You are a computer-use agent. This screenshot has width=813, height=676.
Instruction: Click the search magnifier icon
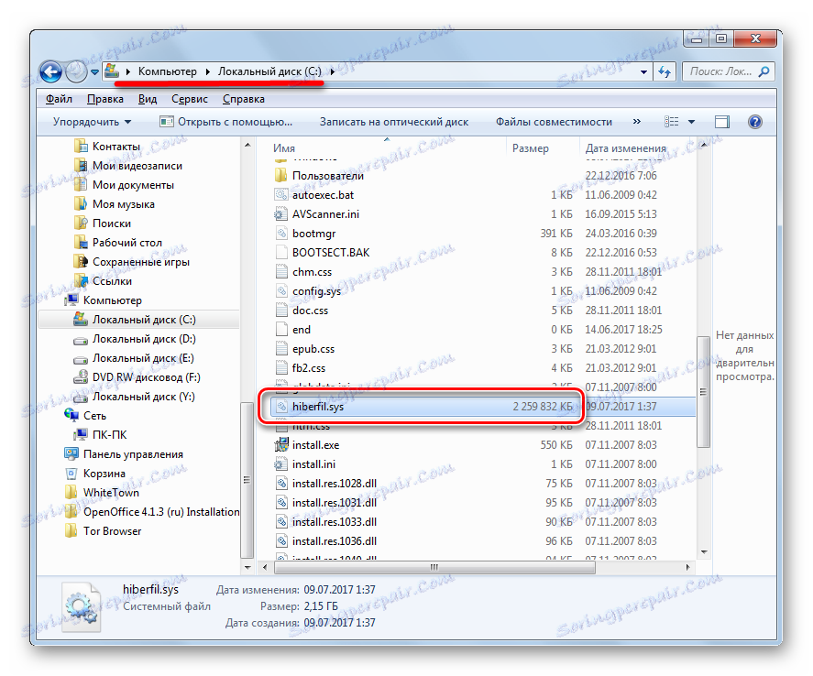tap(764, 71)
